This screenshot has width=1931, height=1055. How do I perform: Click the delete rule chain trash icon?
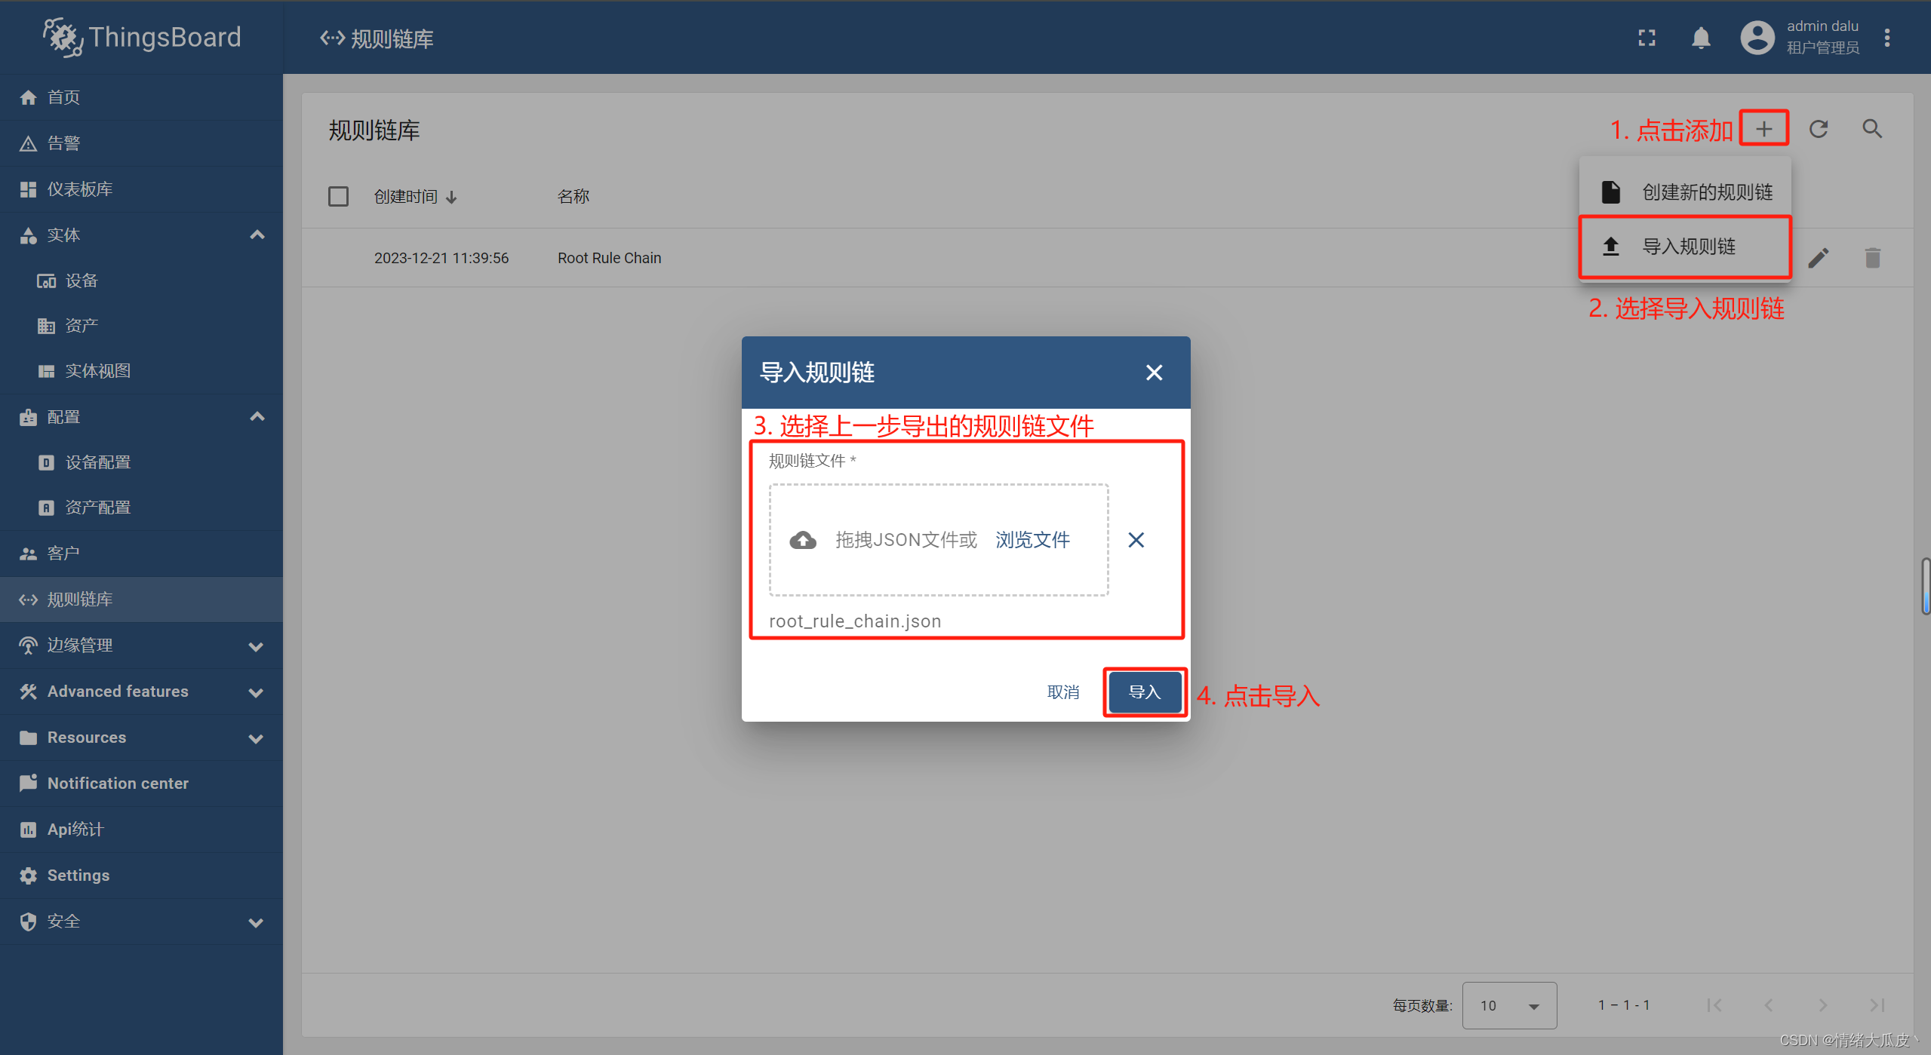[1873, 259]
